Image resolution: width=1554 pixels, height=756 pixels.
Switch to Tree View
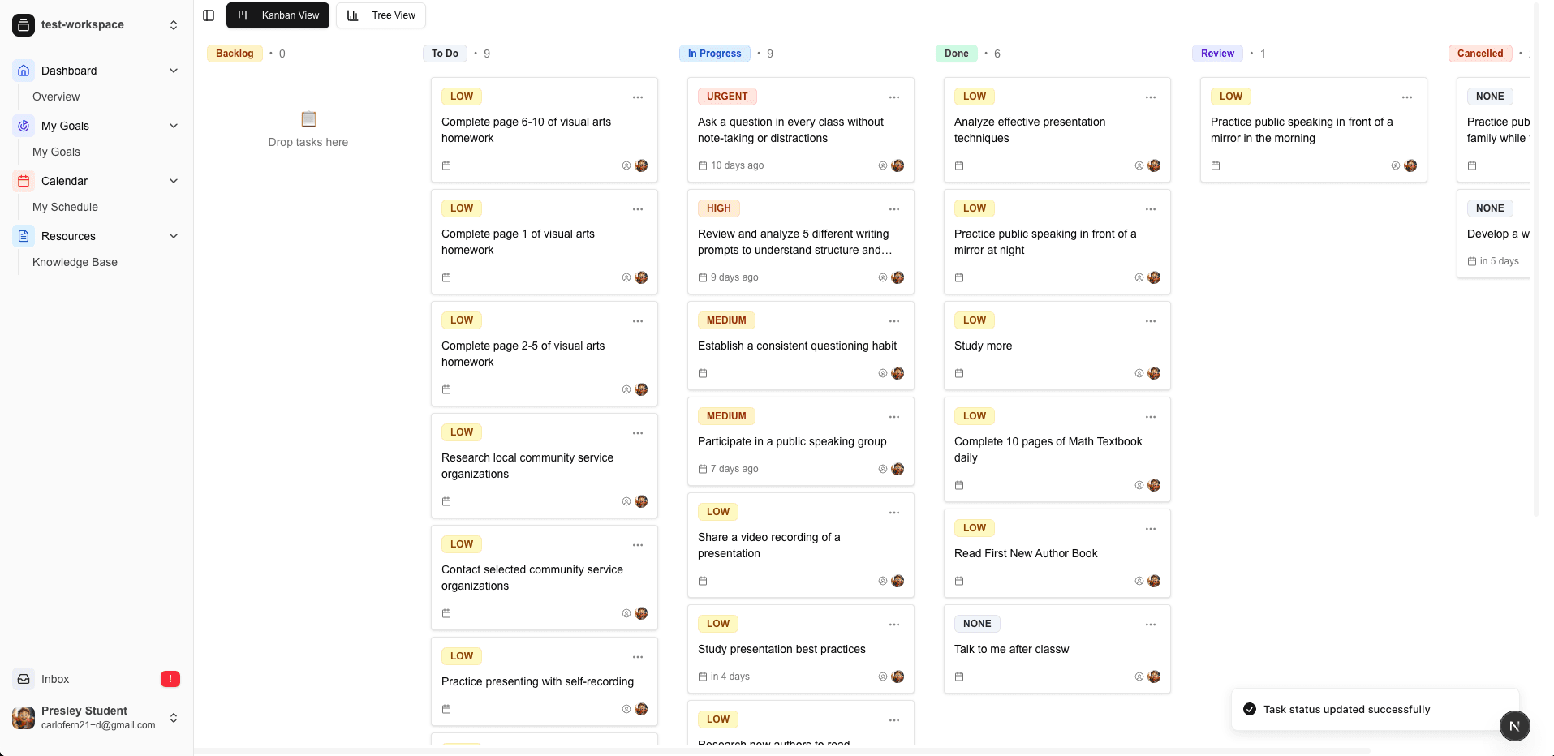click(x=381, y=15)
